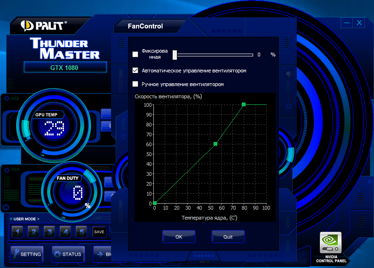
Task: Select user mode profile 1
Action: point(17,232)
